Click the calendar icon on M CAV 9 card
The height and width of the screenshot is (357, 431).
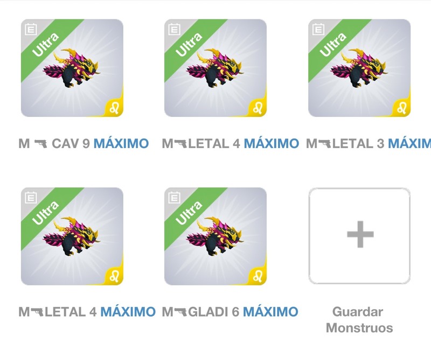[31, 30]
